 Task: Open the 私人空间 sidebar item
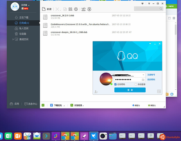click(x=23, y=28)
